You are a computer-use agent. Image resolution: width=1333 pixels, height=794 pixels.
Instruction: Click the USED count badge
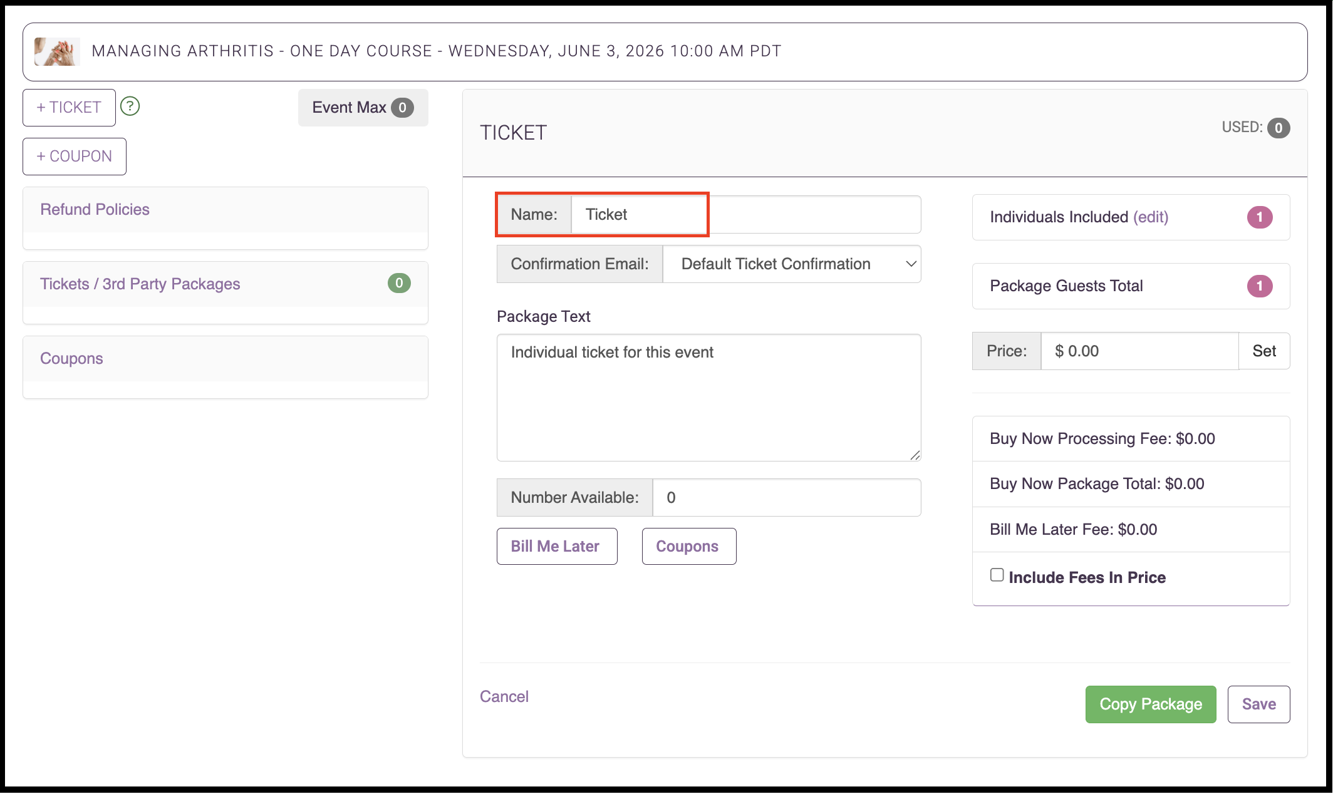1279,128
